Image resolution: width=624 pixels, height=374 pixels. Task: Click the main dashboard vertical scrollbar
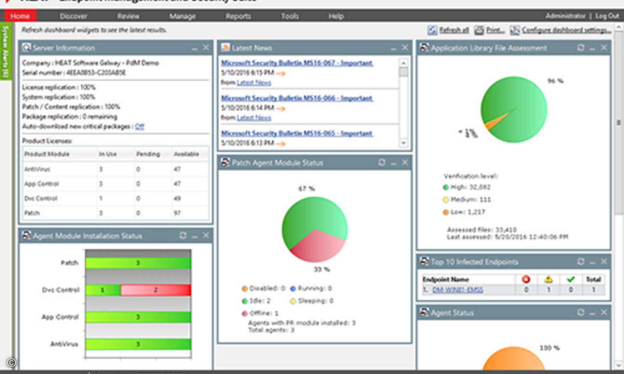618,123
